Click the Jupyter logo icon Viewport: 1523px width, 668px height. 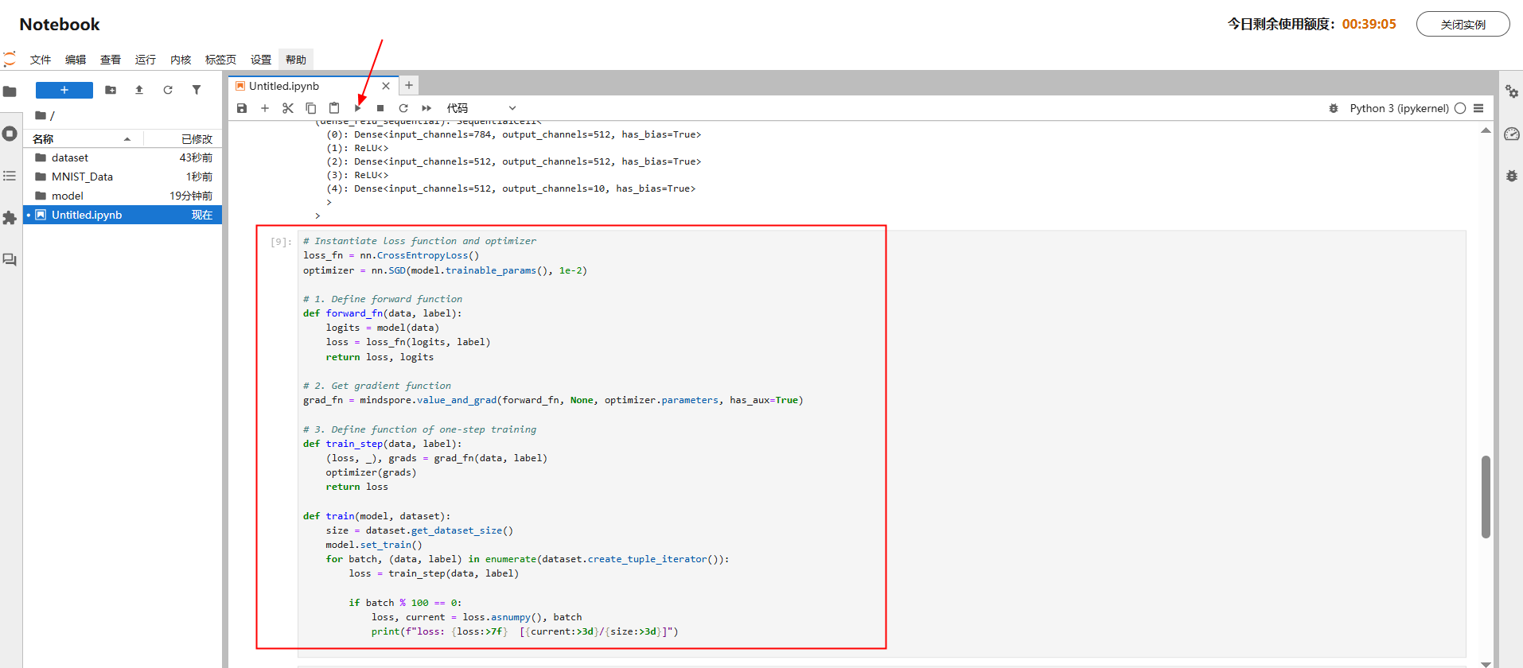click(x=10, y=59)
